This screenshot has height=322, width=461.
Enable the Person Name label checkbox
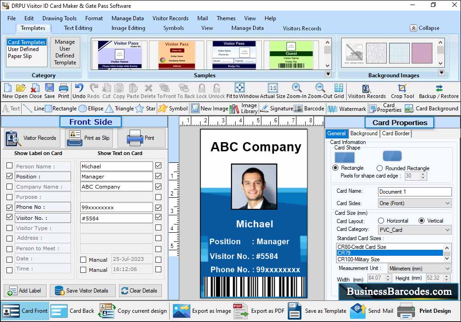pyautogui.click(x=9, y=166)
